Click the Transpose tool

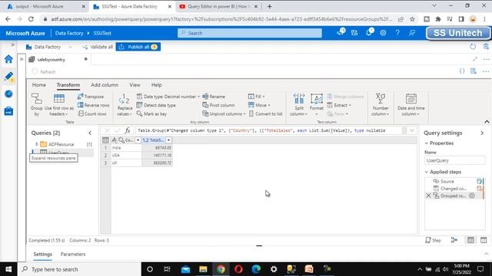91,97
